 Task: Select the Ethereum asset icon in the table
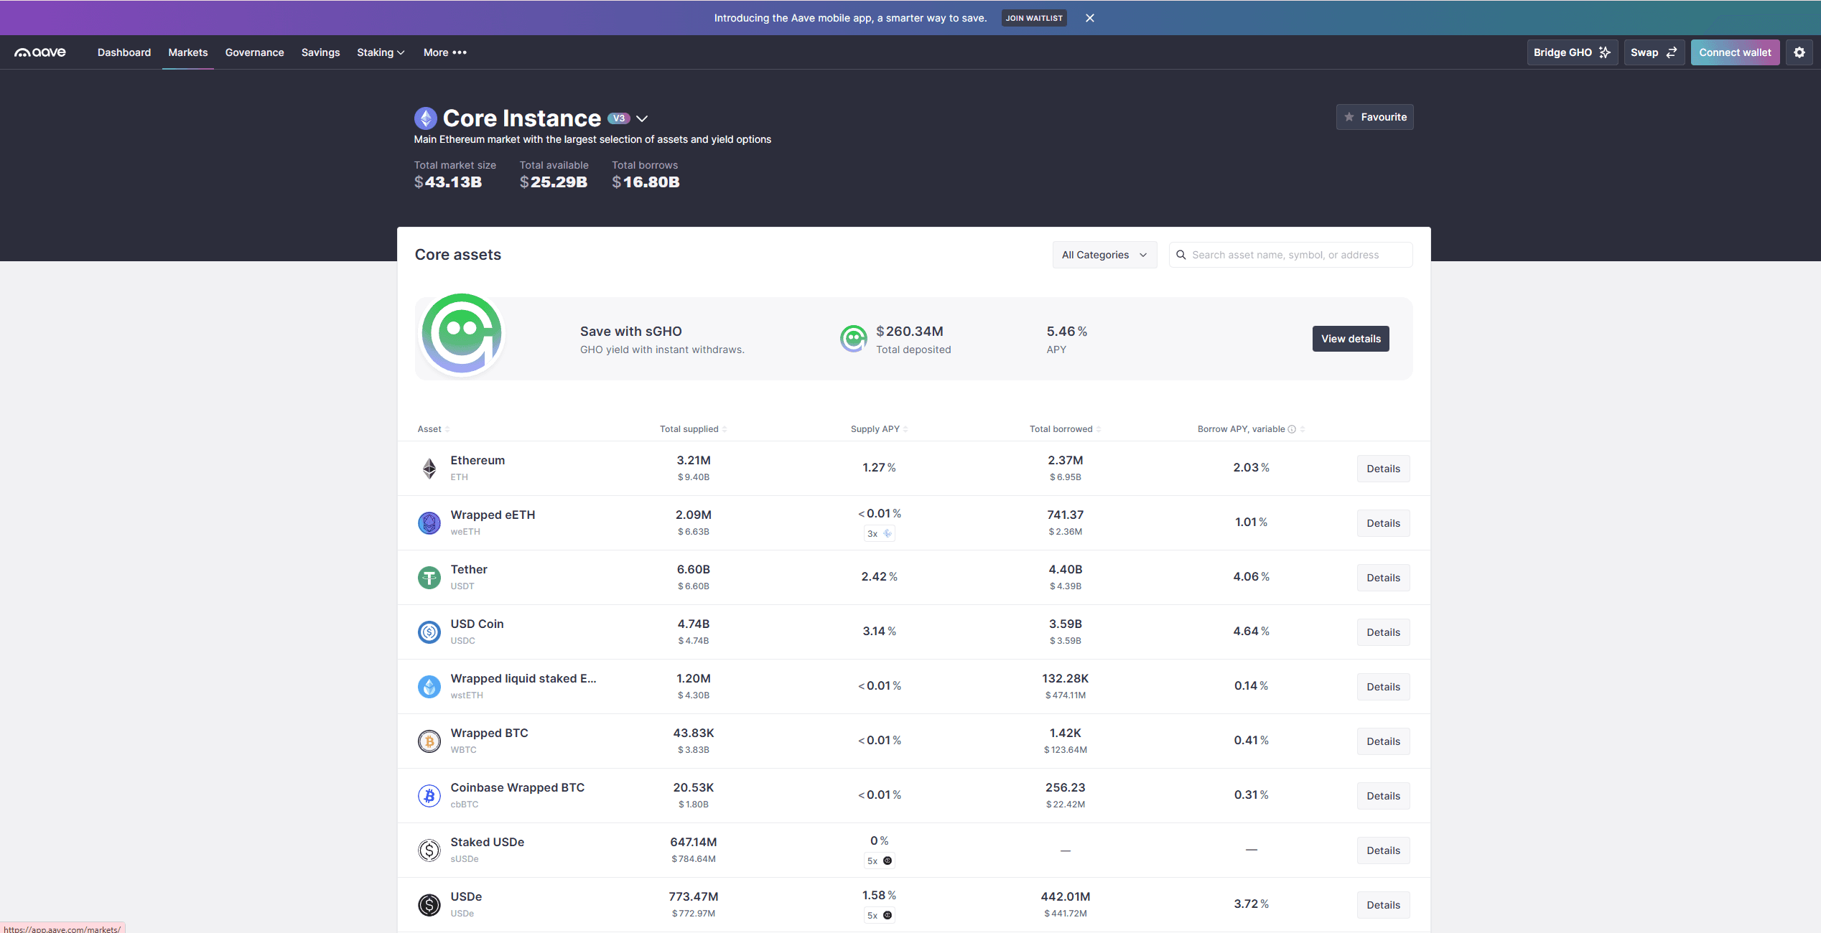(x=429, y=468)
